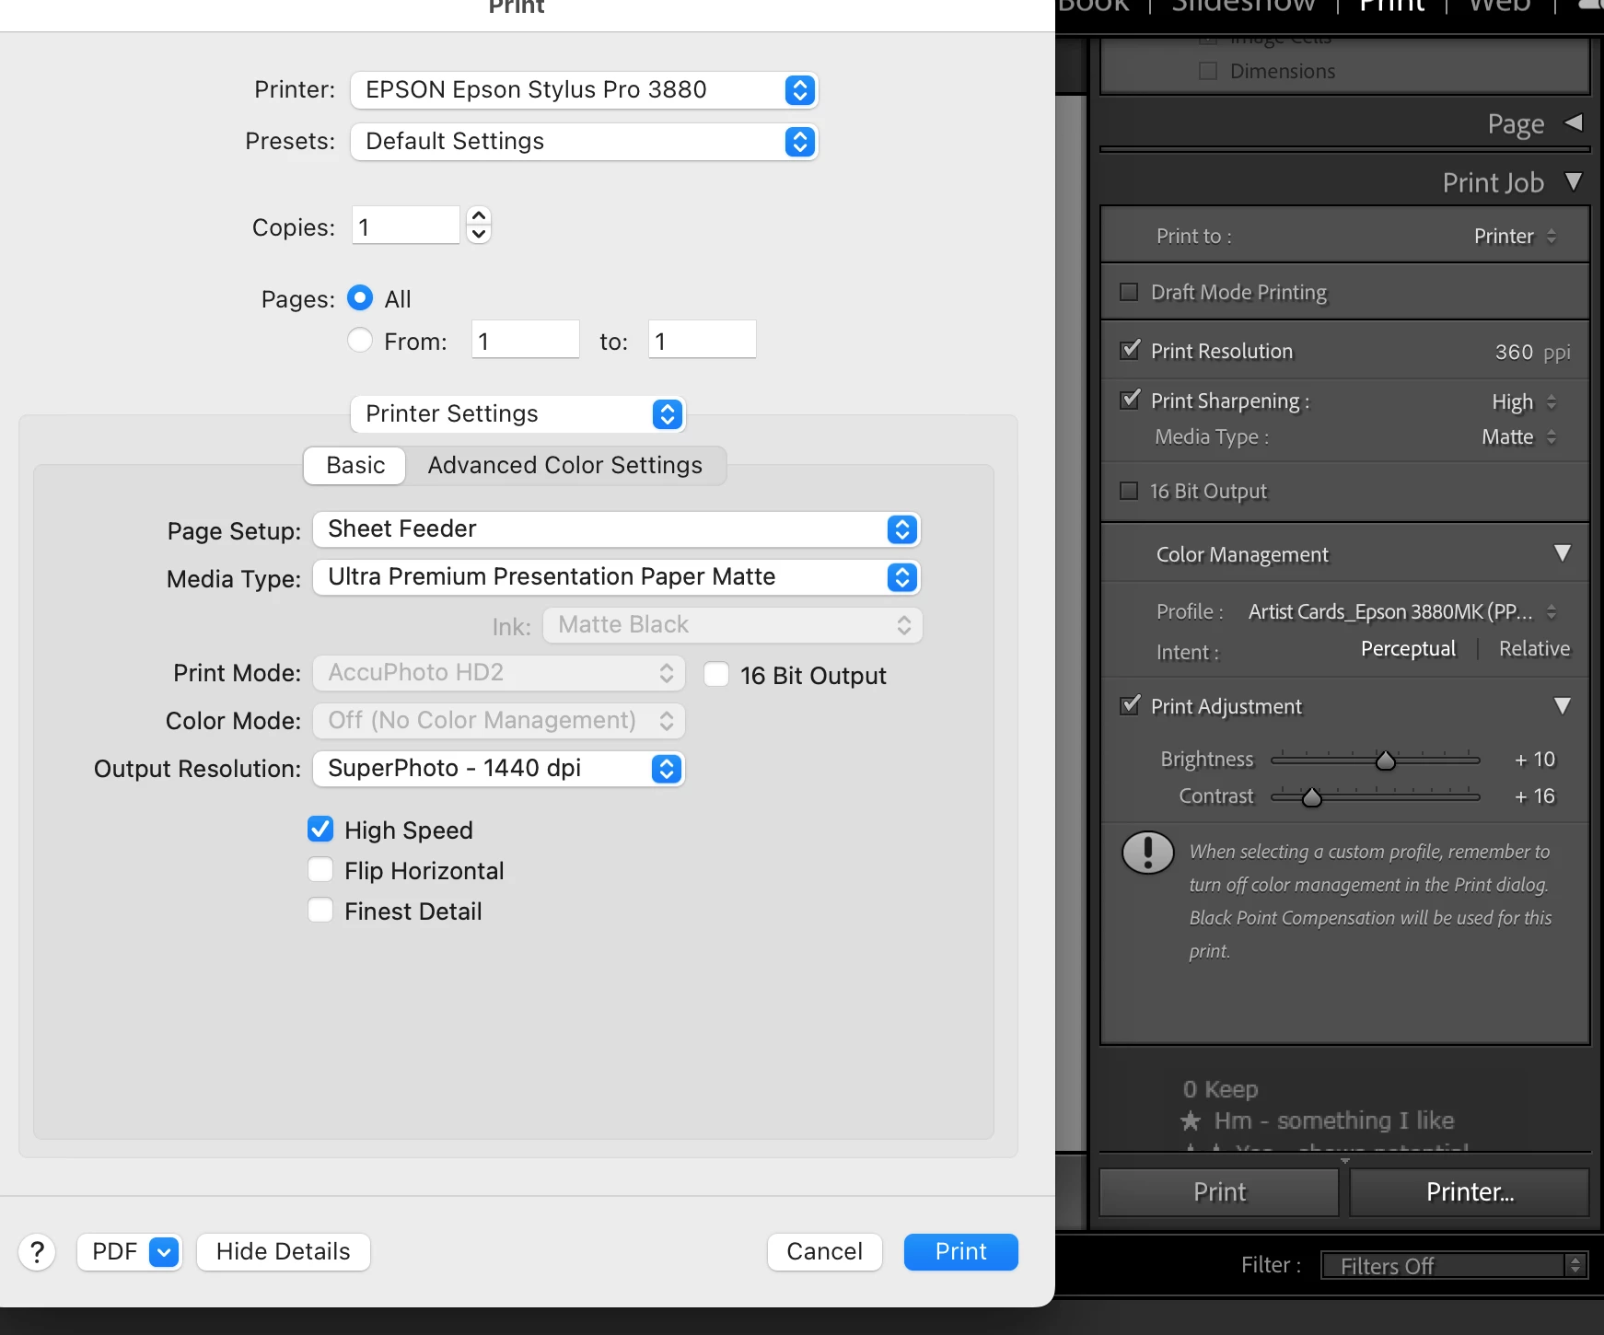Enable Draft Mode Printing checkbox
Image resolution: width=1604 pixels, height=1335 pixels.
coord(1129,292)
